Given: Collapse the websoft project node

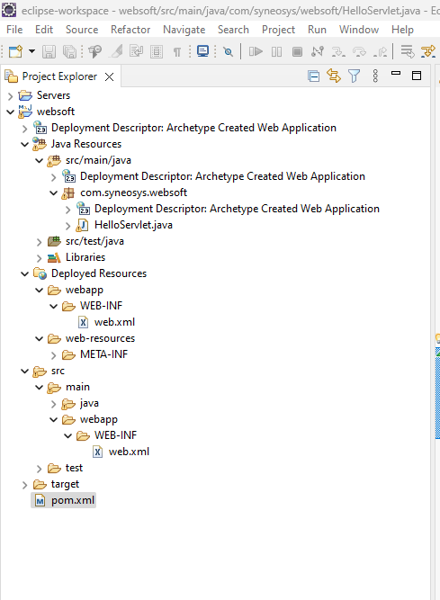Looking at the screenshot, I should point(10,112).
